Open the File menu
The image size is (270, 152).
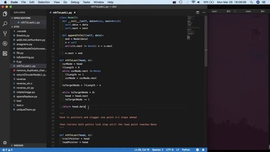pyautogui.click(x=24, y=2)
